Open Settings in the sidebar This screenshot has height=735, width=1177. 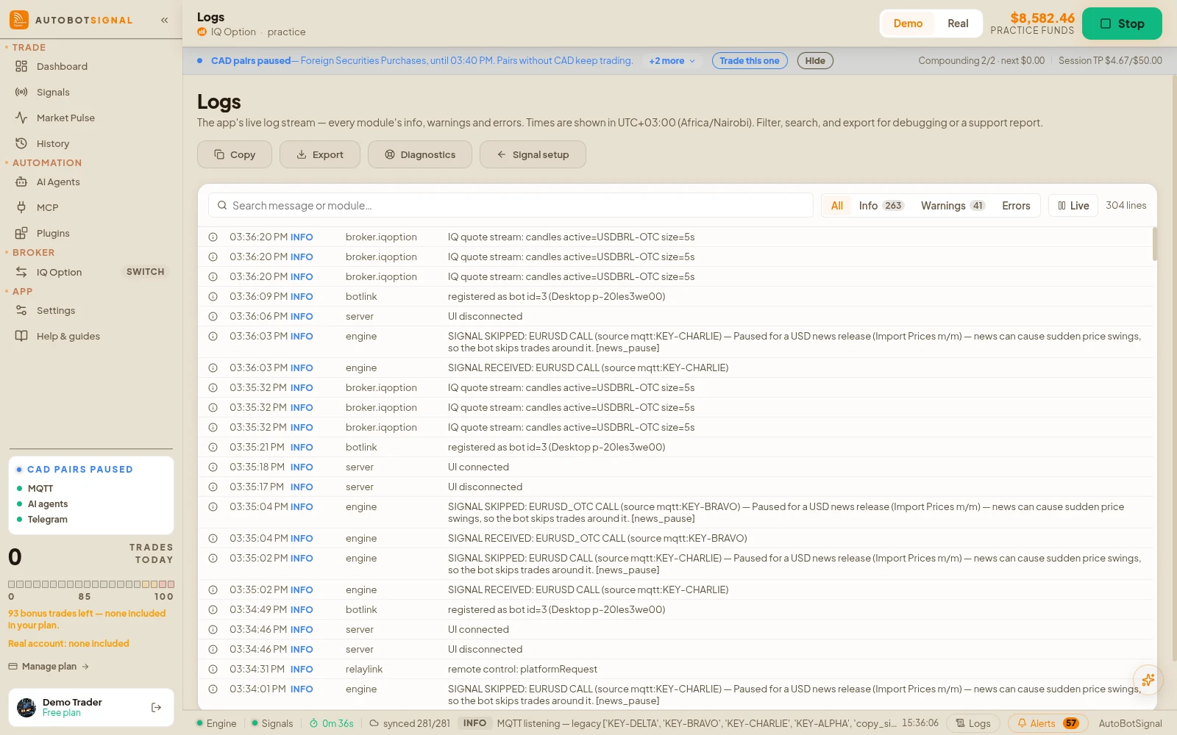pos(56,310)
